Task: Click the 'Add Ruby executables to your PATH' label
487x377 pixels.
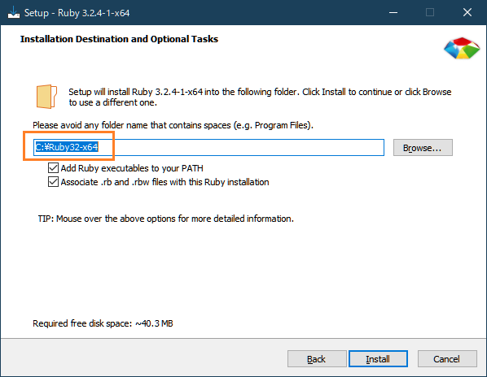Action: pos(132,168)
